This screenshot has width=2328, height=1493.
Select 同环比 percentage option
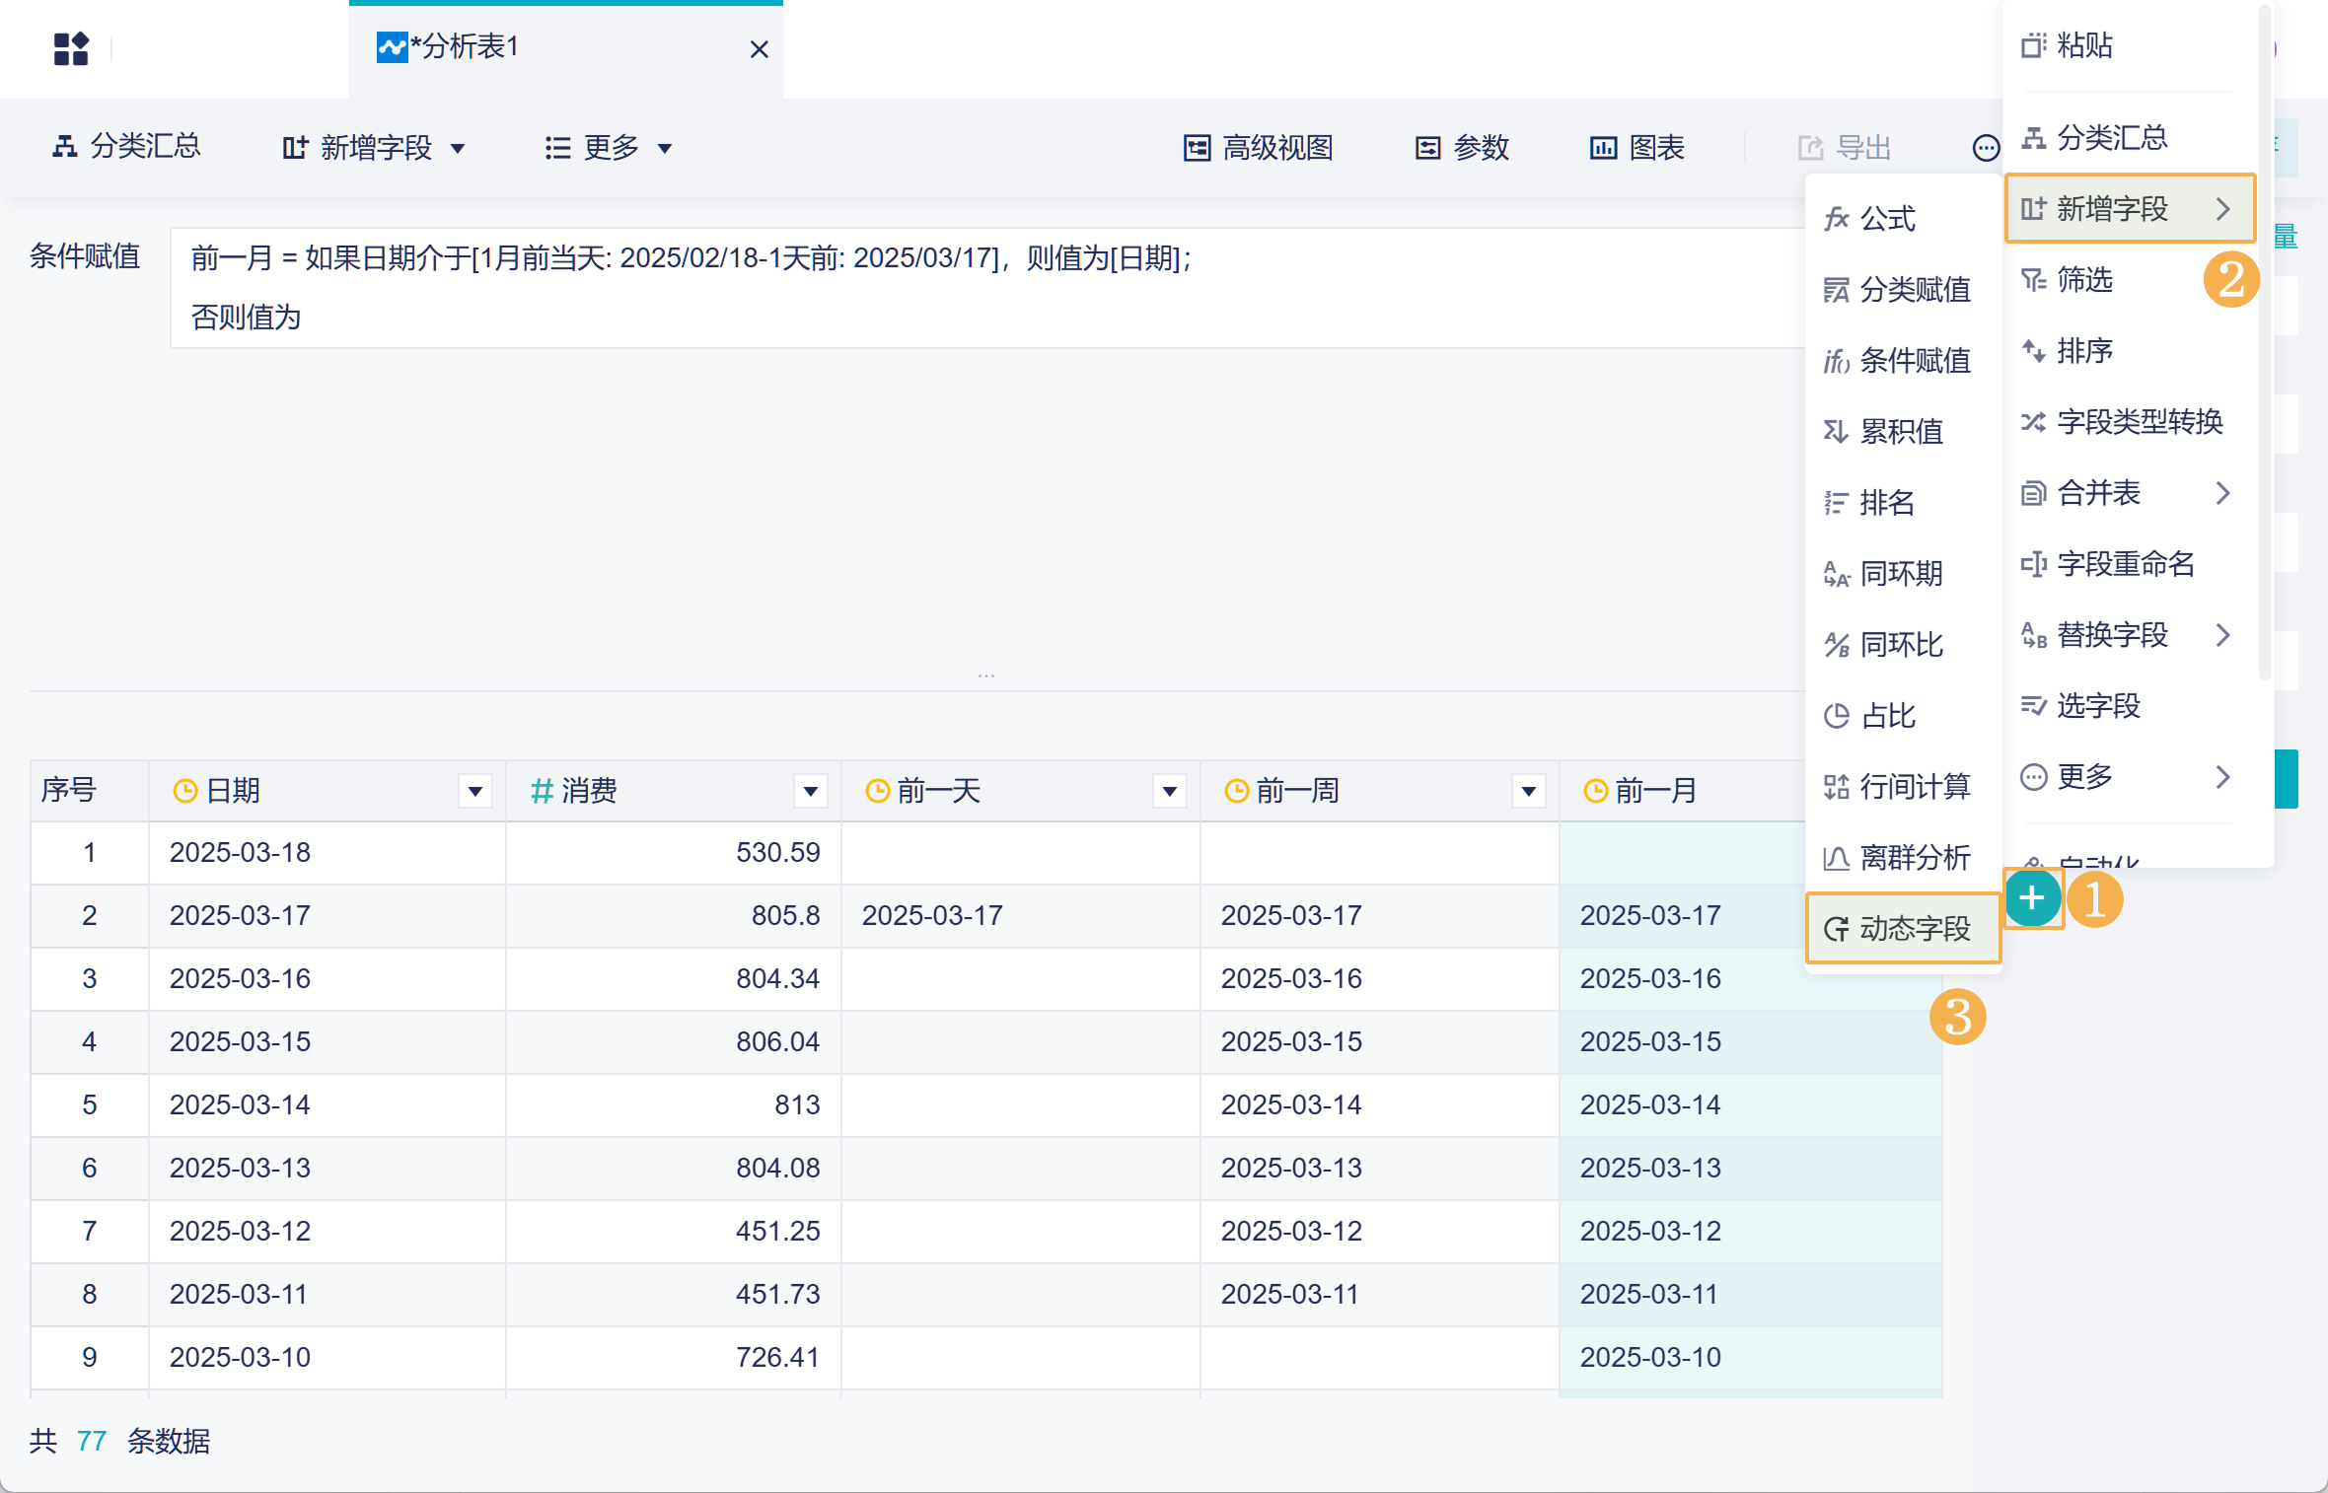pyautogui.click(x=1883, y=645)
